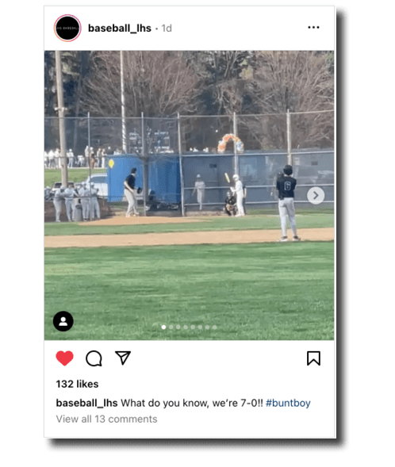Open the 132 likes list
The height and width of the screenshot is (467, 395).
(77, 384)
